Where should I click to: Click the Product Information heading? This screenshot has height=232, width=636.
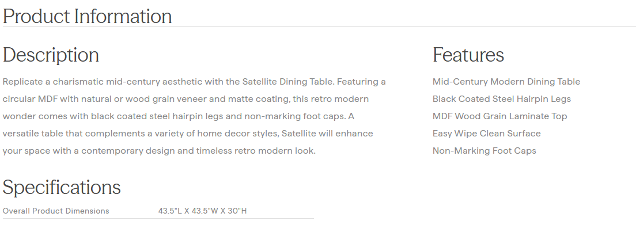87,16
